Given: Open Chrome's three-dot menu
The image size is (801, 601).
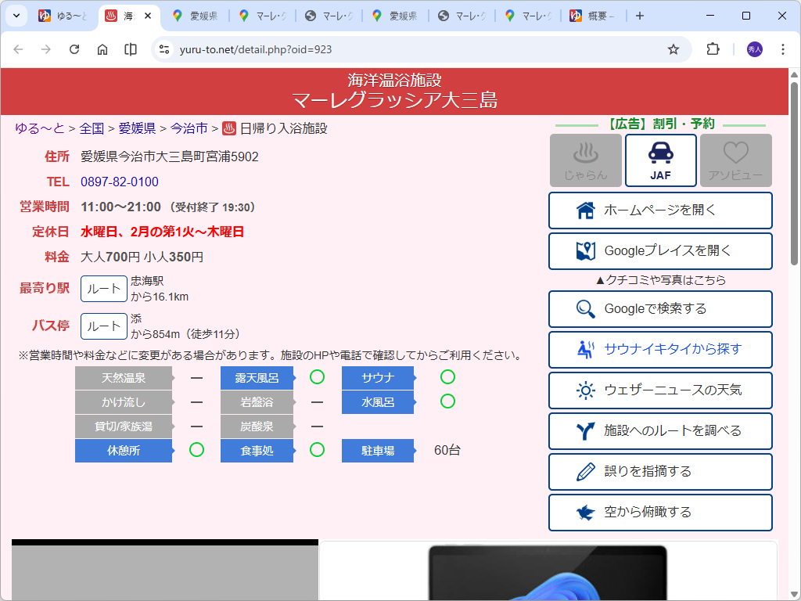Looking at the screenshot, I should coord(782,49).
